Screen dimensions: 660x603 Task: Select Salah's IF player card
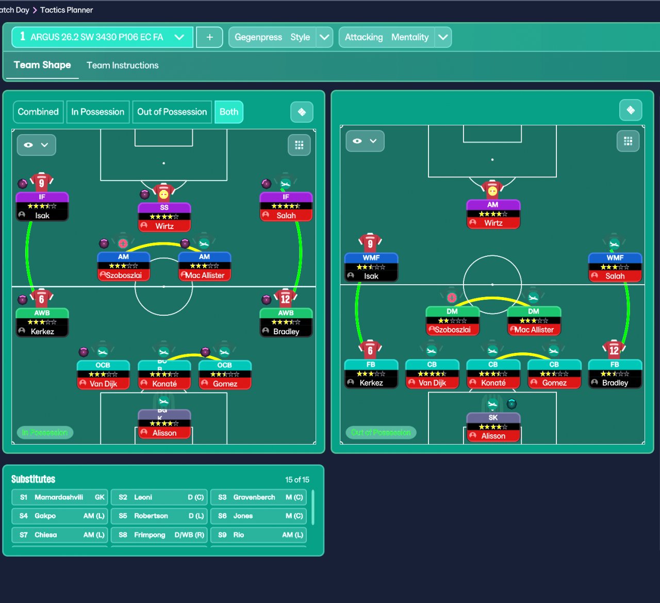pyautogui.click(x=286, y=206)
